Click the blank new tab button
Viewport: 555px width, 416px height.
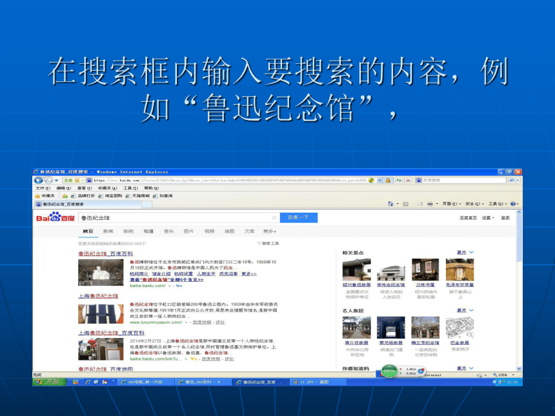click(x=147, y=204)
